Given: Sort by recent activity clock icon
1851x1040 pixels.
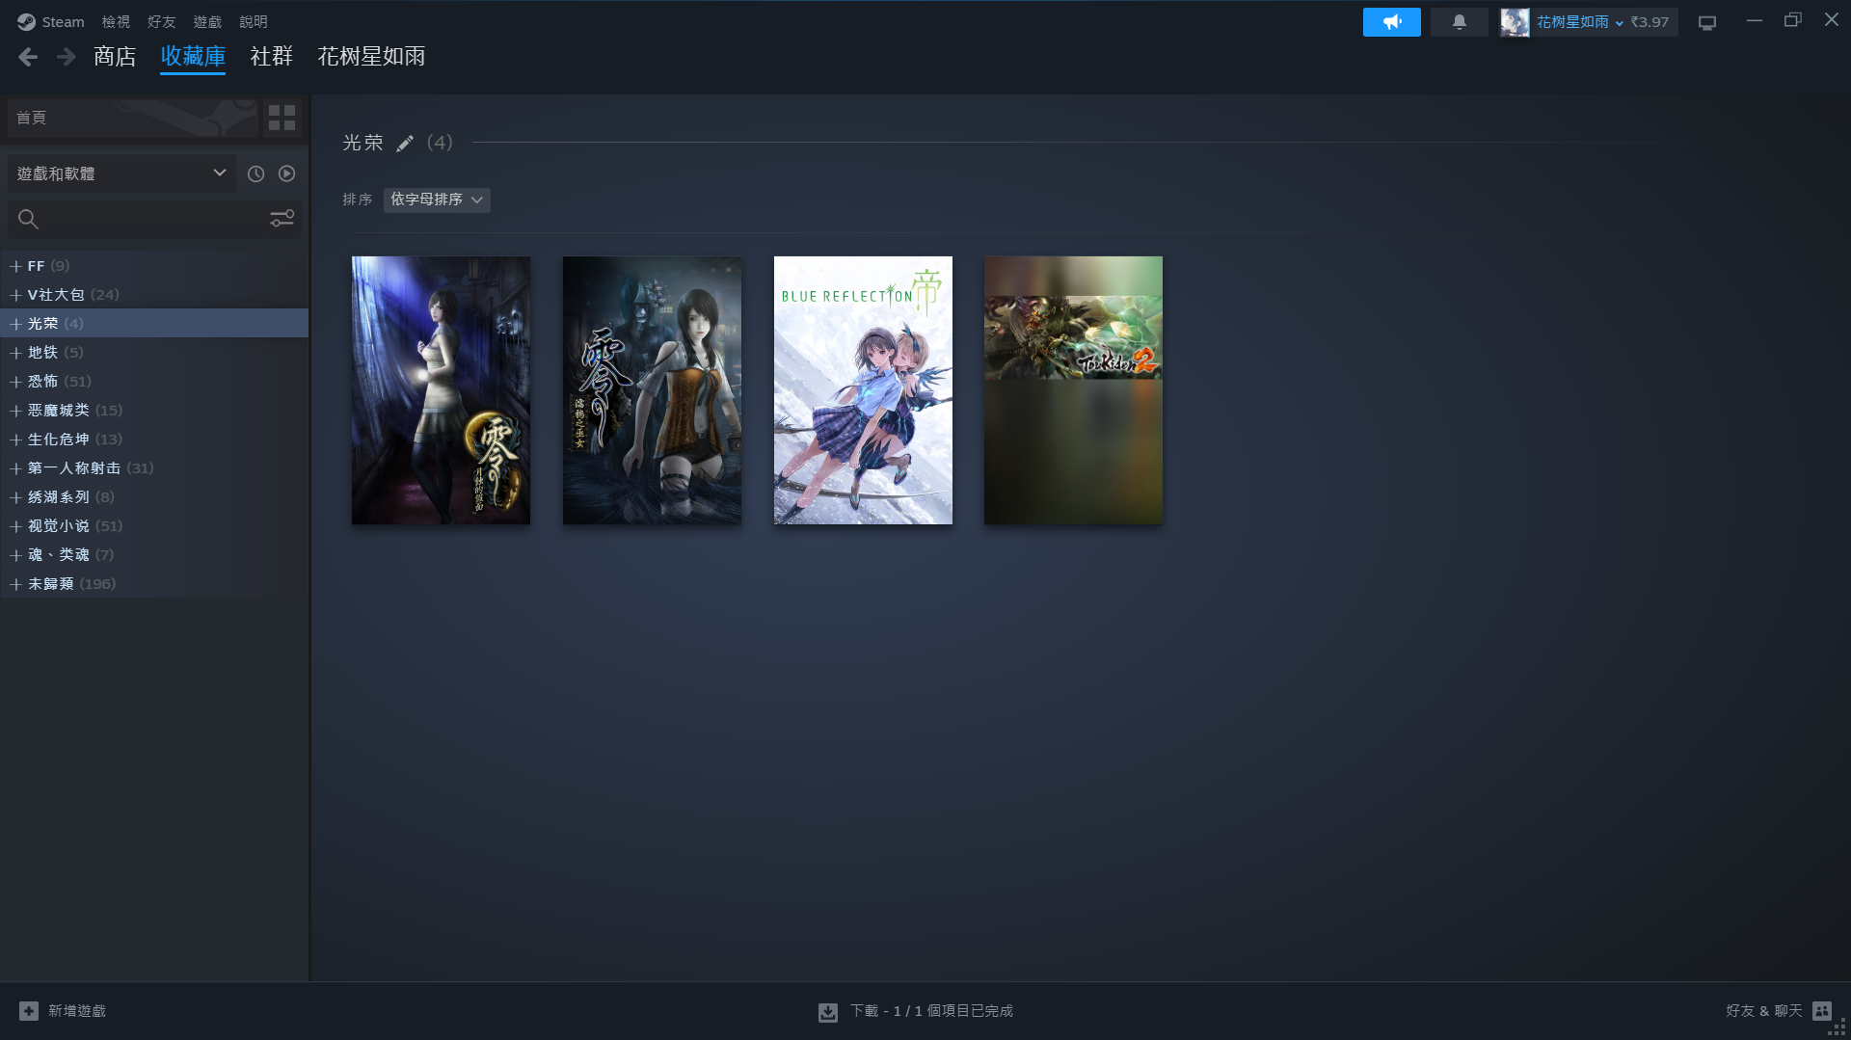Looking at the screenshot, I should coord(255,173).
